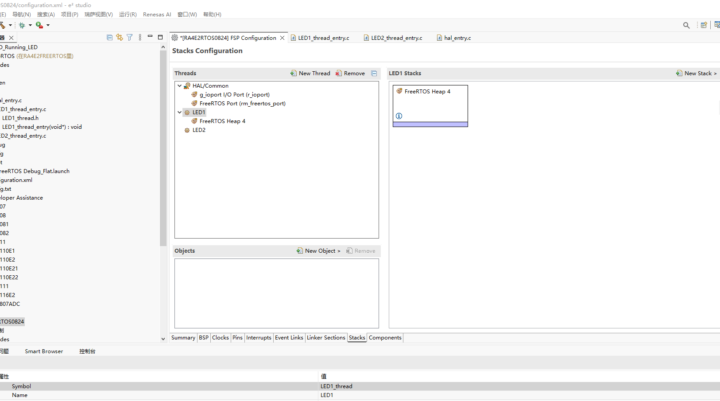720x401 pixels.
Task: Close the FSP Configuration editor tab
Action: click(x=282, y=38)
